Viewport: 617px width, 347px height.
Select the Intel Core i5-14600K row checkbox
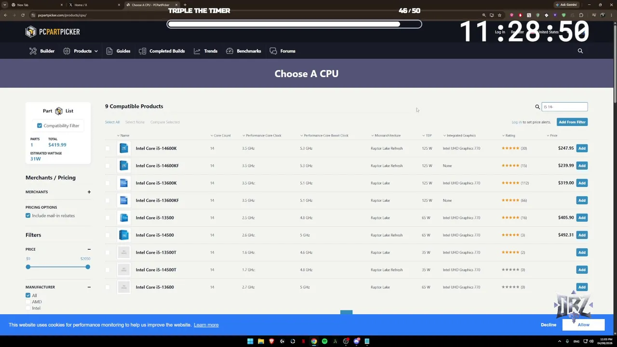(x=107, y=148)
